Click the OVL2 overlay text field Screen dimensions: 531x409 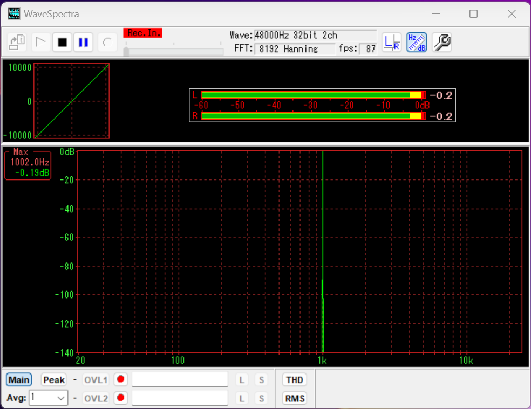click(180, 398)
